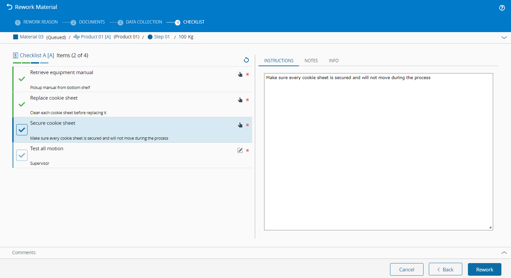The height and width of the screenshot is (278, 511).
Task: Expand the material header details chevron
Action: pyautogui.click(x=504, y=37)
